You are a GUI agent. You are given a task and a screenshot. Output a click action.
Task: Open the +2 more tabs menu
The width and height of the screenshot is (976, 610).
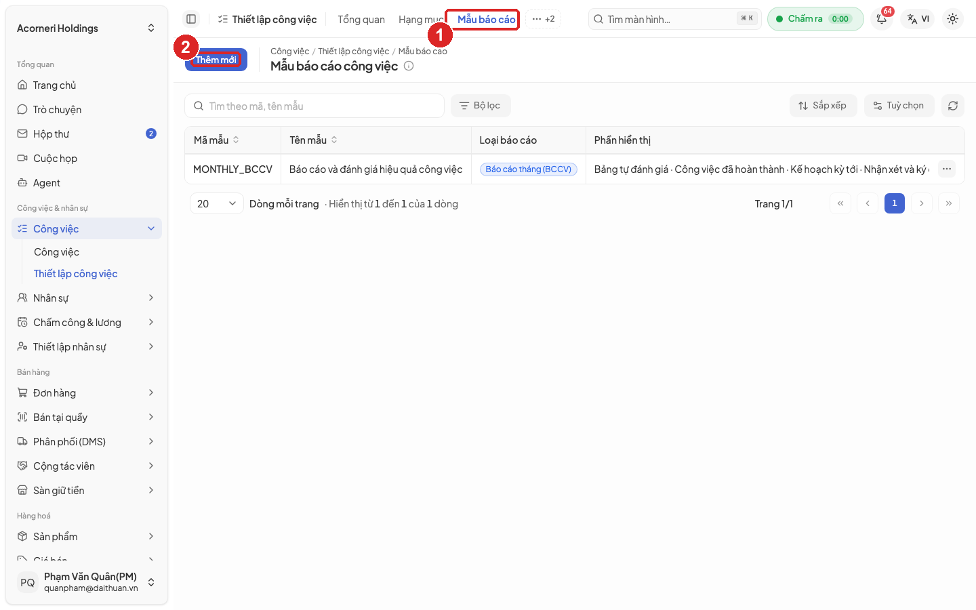click(544, 19)
